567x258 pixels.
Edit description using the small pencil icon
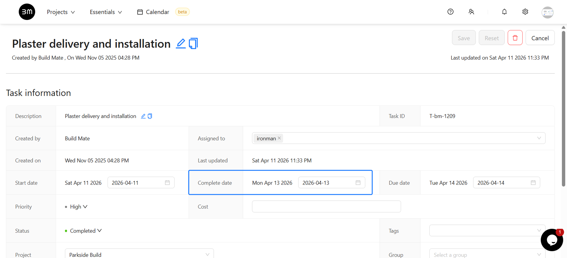point(143,116)
